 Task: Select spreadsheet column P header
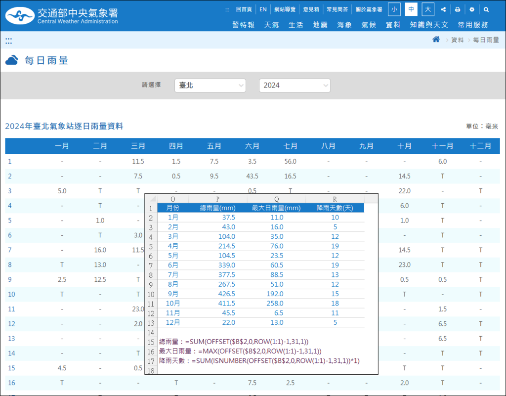[218, 199]
